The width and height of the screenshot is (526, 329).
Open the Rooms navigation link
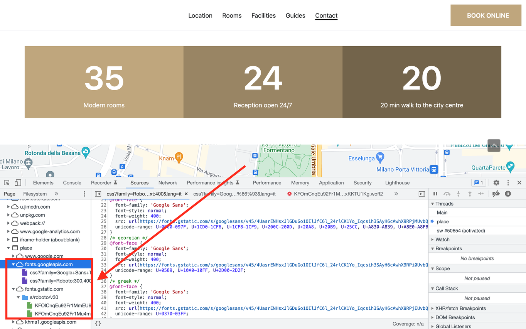(232, 16)
